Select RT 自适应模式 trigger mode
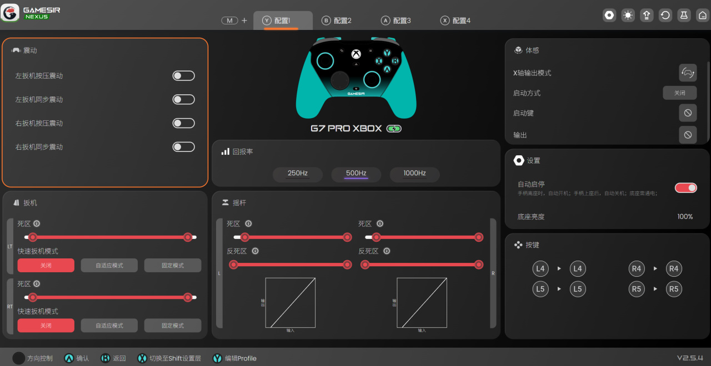Screen dimensions: 711x366 click(109, 326)
